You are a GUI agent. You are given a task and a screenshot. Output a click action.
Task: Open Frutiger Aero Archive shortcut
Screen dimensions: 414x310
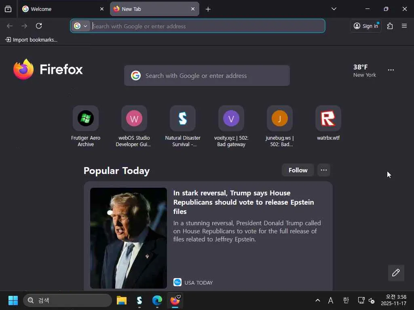click(x=86, y=126)
